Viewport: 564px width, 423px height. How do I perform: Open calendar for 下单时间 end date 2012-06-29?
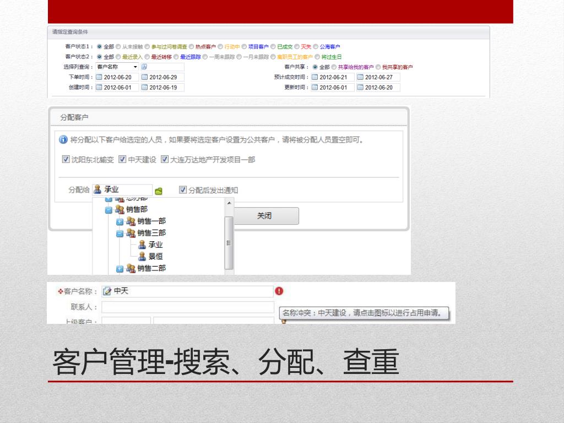click(x=145, y=77)
